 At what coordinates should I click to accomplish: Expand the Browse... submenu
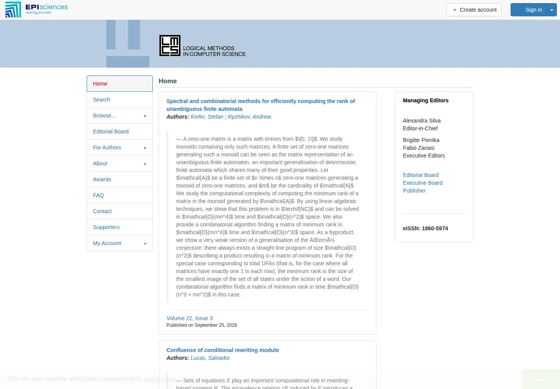pyautogui.click(x=120, y=116)
